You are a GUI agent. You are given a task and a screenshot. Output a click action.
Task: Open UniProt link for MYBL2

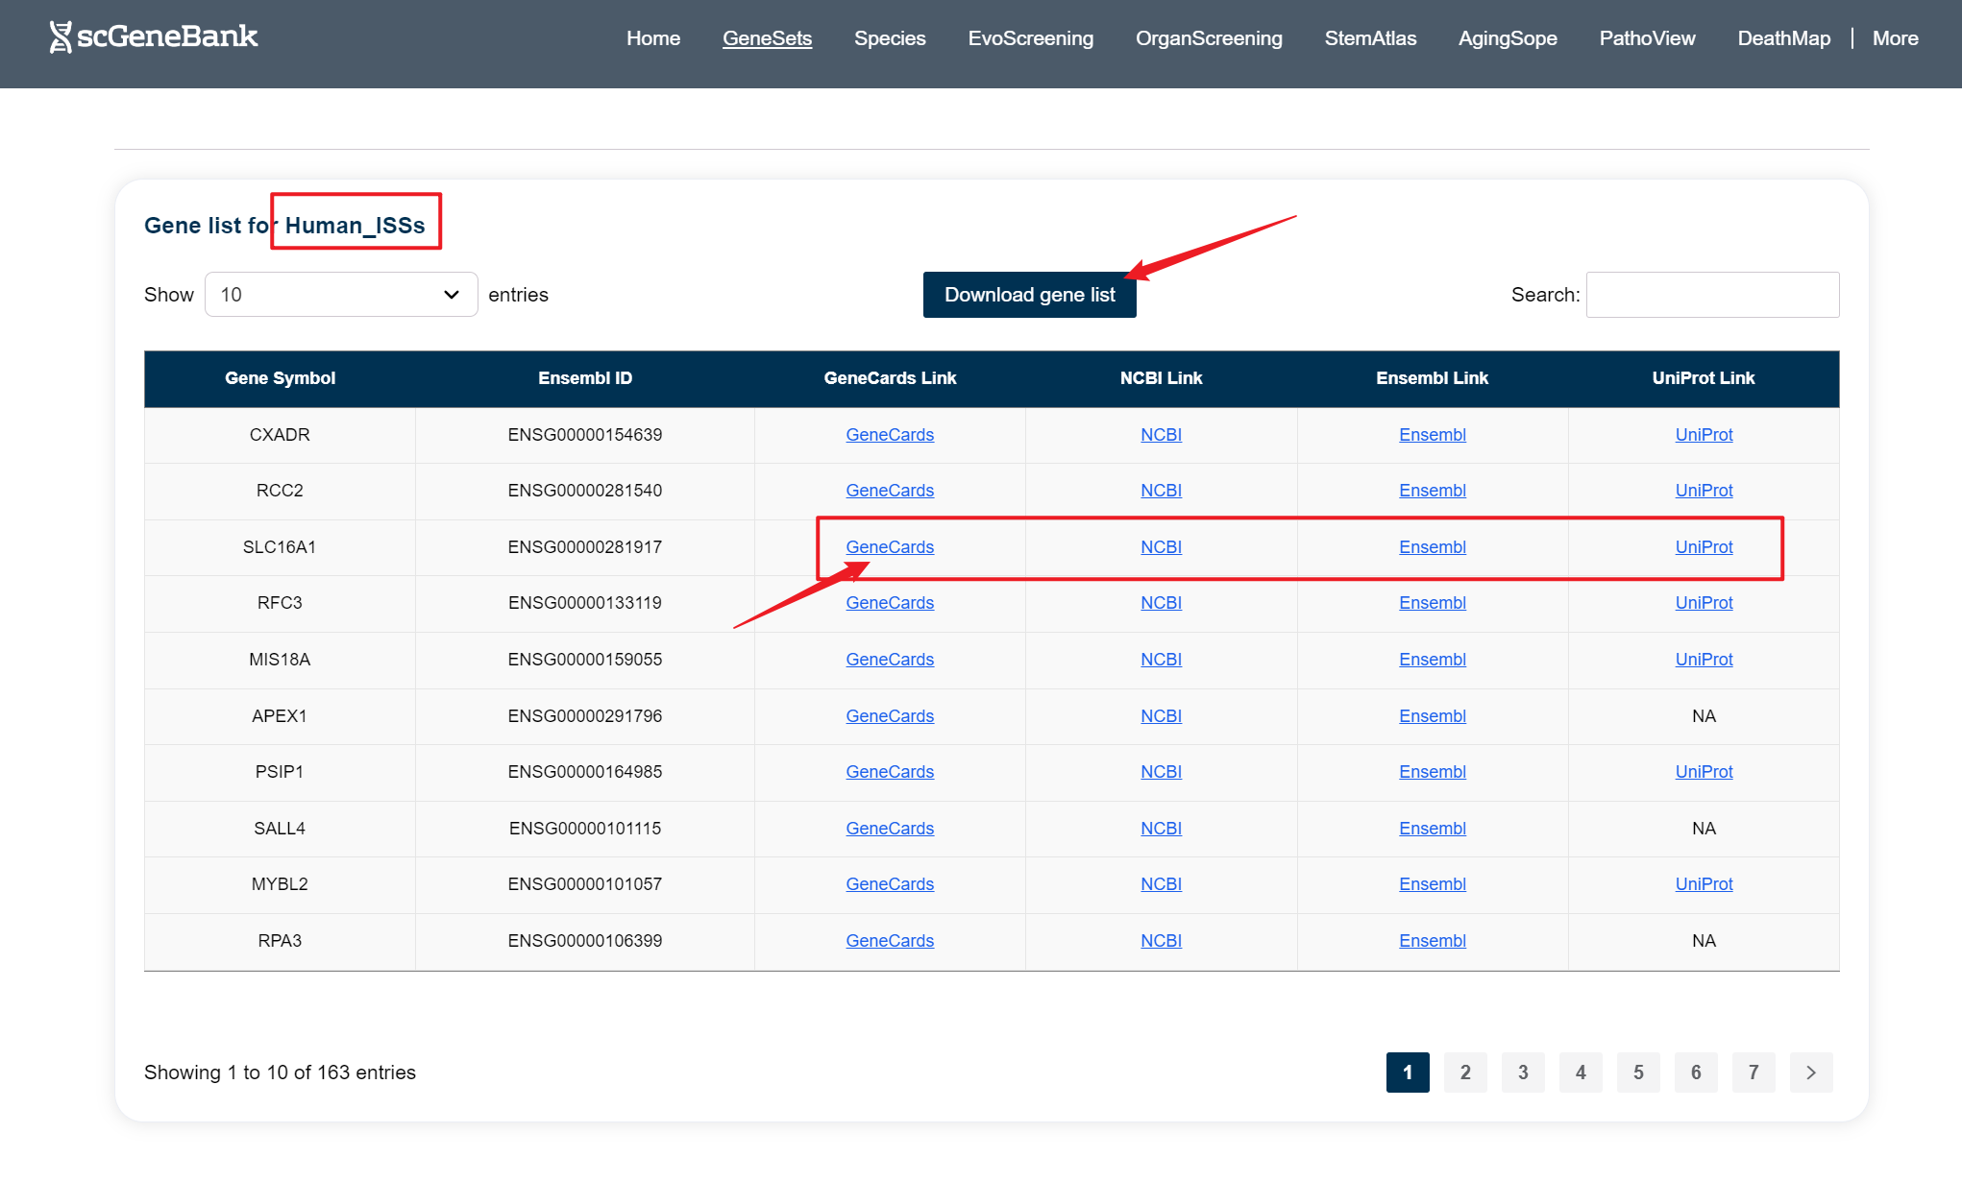[1703, 884]
